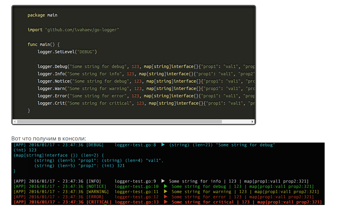Click the white triangle in the INFO log line

coord(163,181)
